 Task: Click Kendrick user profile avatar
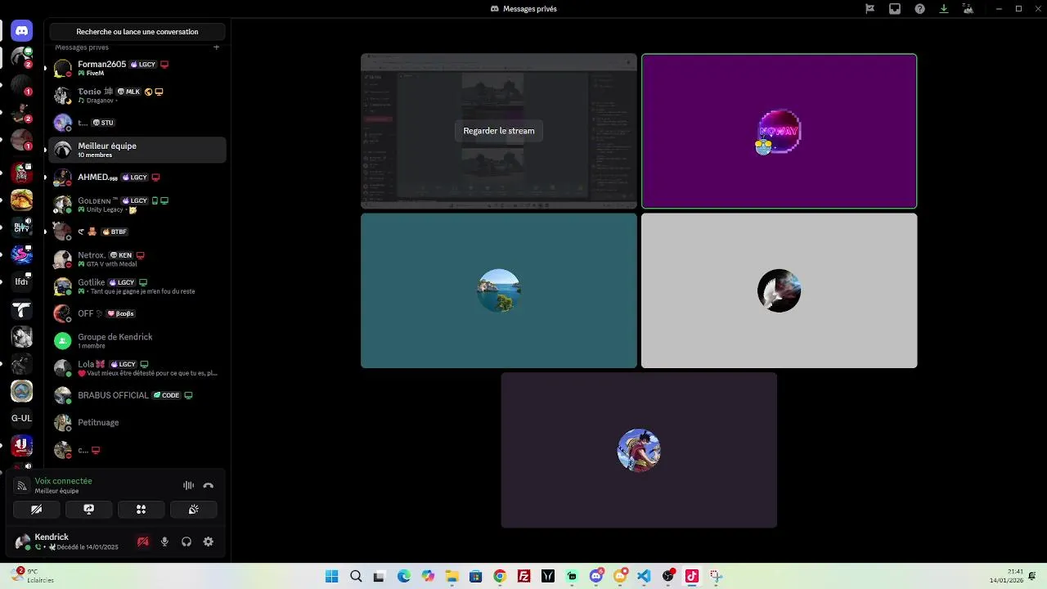(x=23, y=542)
